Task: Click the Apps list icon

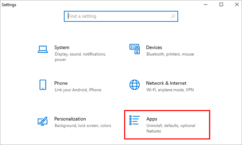Action: [134, 120]
